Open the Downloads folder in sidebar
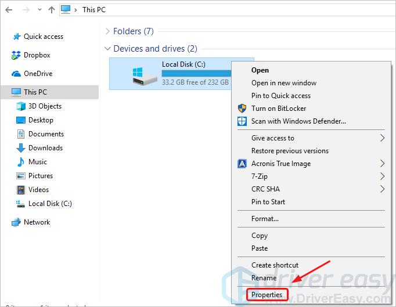The width and height of the screenshot is (396, 307). coord(45,148)
